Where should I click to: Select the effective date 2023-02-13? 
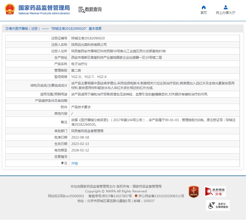[x=80, y=144]
